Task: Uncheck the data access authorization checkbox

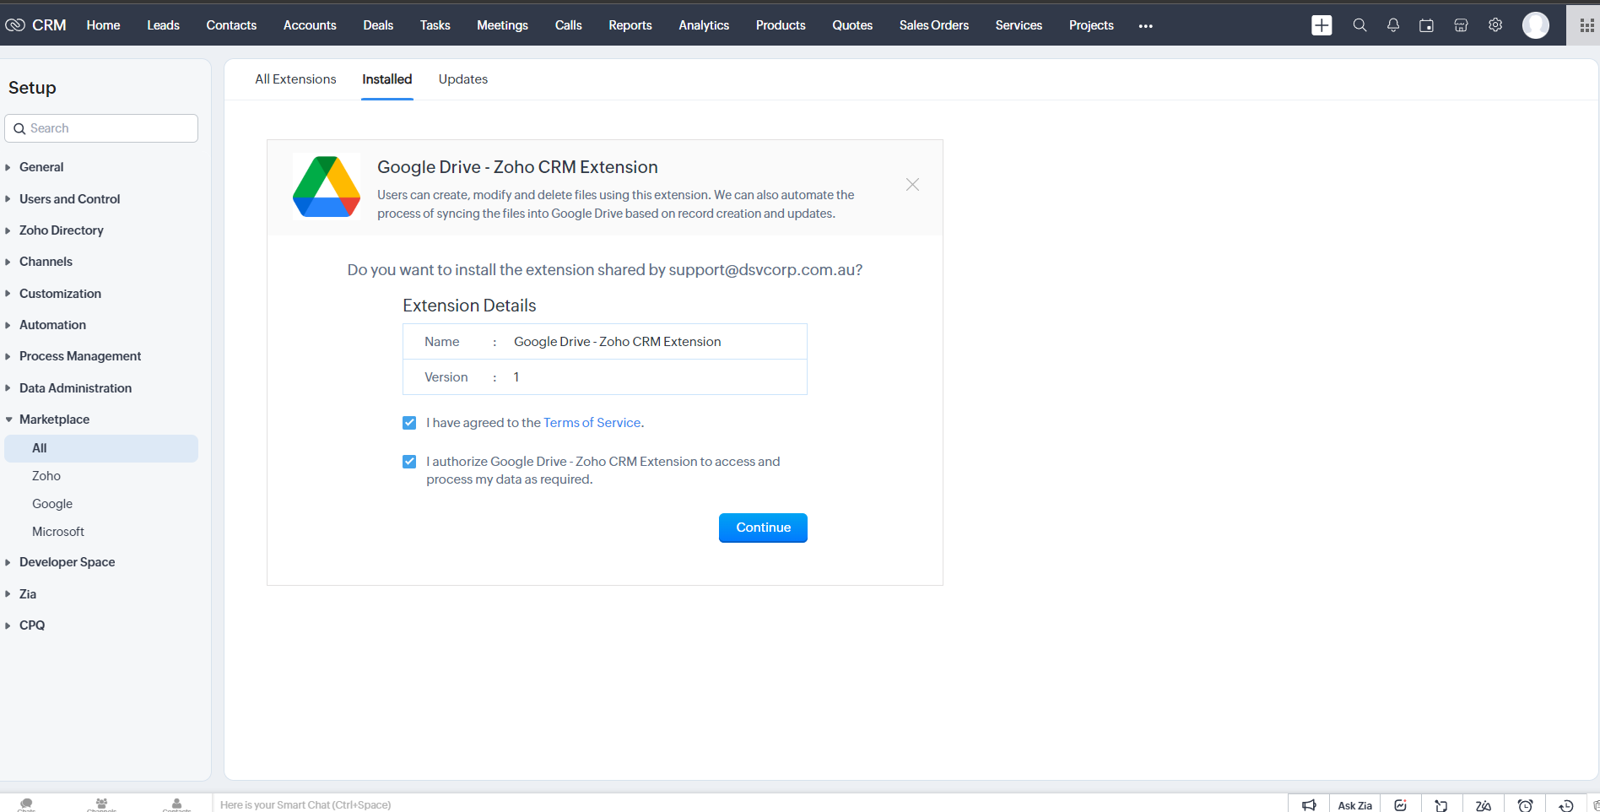Action: [x=409, y=462]
